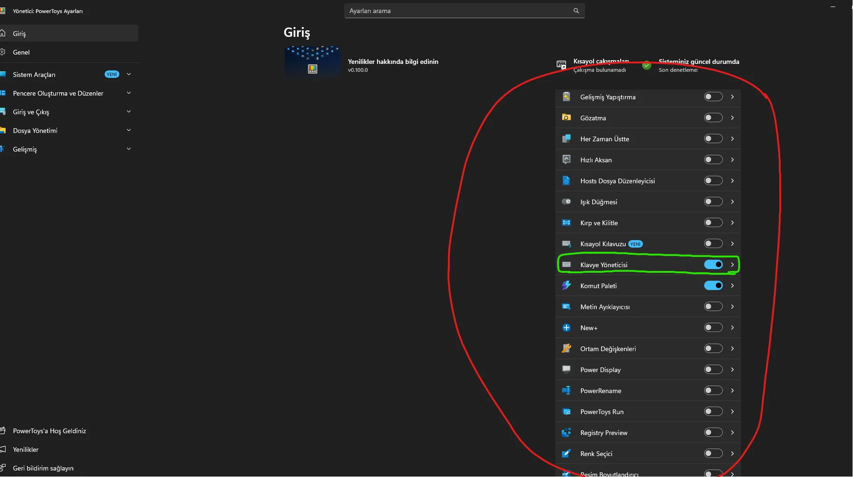
Task: Expand the Gelişmiş sidebar group
Action: (x=129, y=149)
